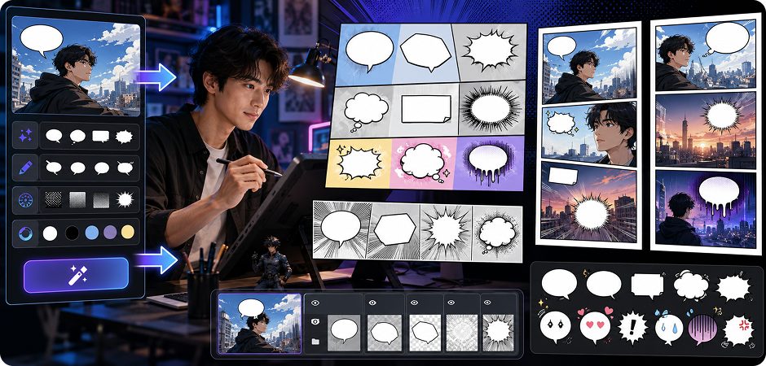Viewport: 766px width, 366px height.
Task: Select the starburst with speed lines in the lower strip
Action: [447, 232]
